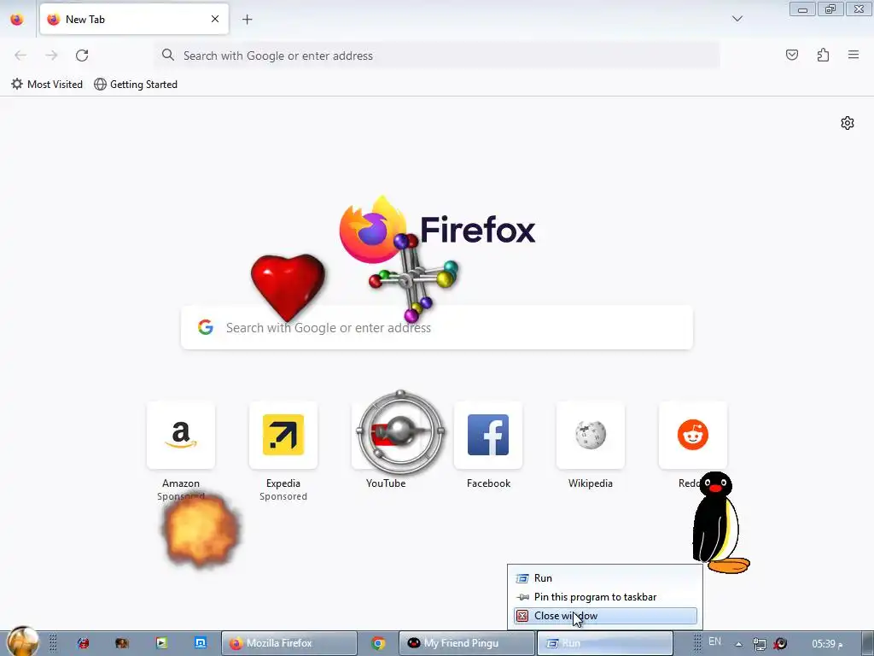This screenshot has height=656, width=874.
Task: Launch the media player quick launch icon
Action: [x=161, y=643]
